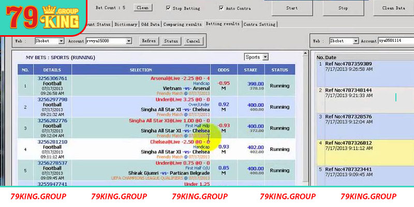Screen dimensions: 414x207
Task: Toggle the Auto Contra checkbox
Action: click(x=221, y=8)
